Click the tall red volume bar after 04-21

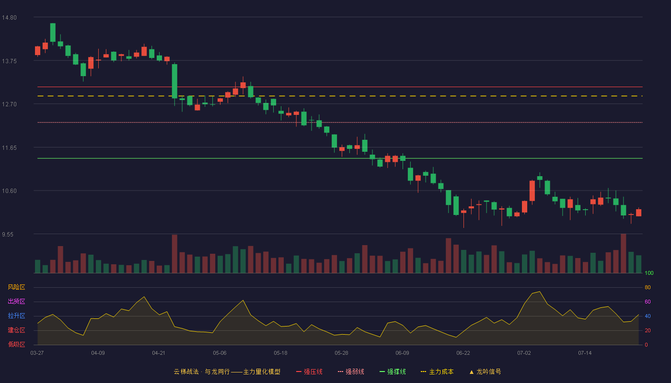click(x=174, y=254)
